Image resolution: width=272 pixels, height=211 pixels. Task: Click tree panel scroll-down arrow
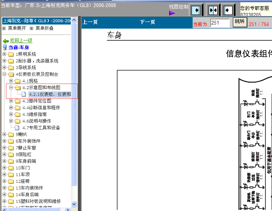[74, 204]
